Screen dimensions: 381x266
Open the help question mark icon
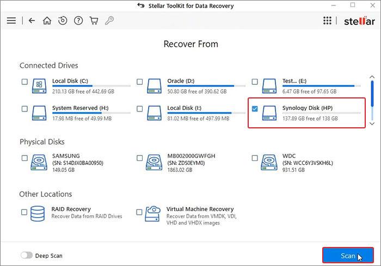78,21
